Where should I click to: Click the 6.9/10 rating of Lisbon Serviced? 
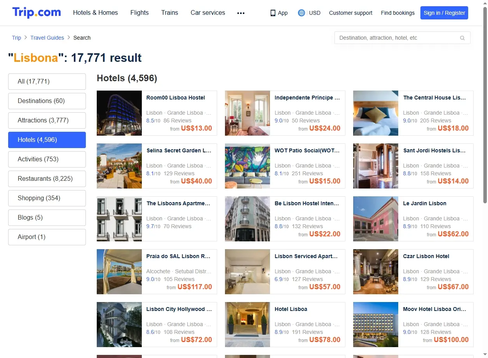[282, 279]
